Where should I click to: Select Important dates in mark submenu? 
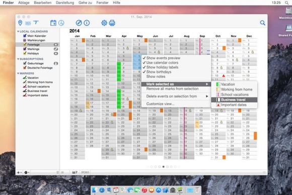coord(234,105)
